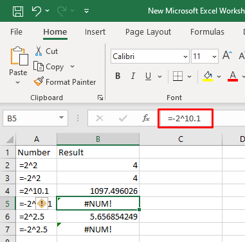Open the Insert Function fx dialog
This screenshot has width=245, height=242.
[x=146, y=118]
